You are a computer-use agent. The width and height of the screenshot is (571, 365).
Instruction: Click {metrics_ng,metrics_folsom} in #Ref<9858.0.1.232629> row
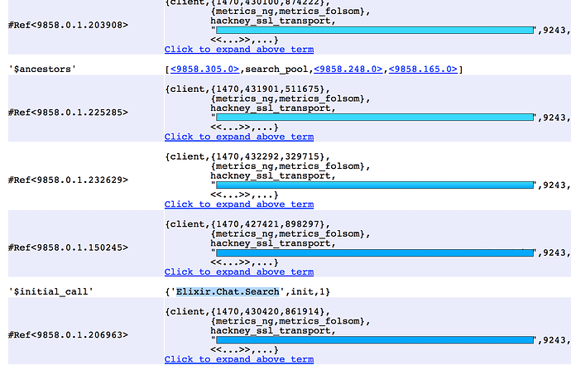coord(288,166)
